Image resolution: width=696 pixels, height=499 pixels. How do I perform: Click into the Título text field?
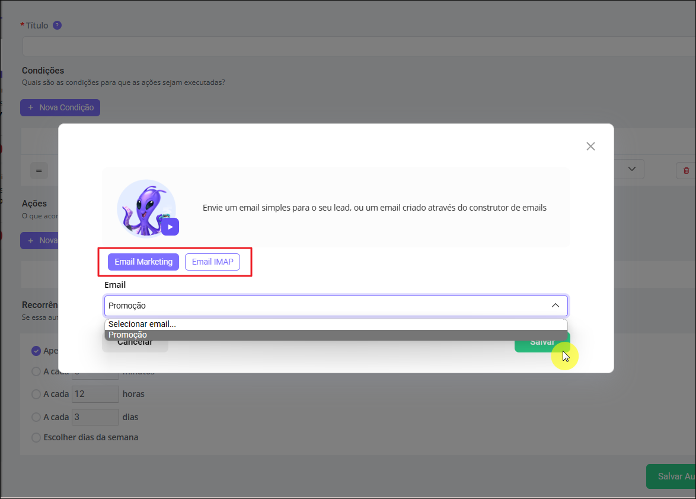[x=356, y=46]
